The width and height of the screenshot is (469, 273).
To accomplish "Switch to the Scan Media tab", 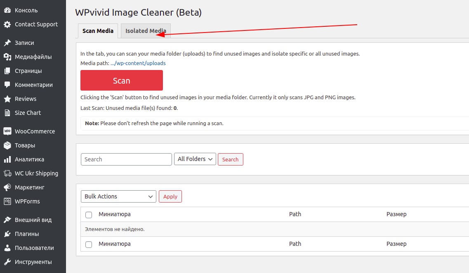I will coord(98,31).
